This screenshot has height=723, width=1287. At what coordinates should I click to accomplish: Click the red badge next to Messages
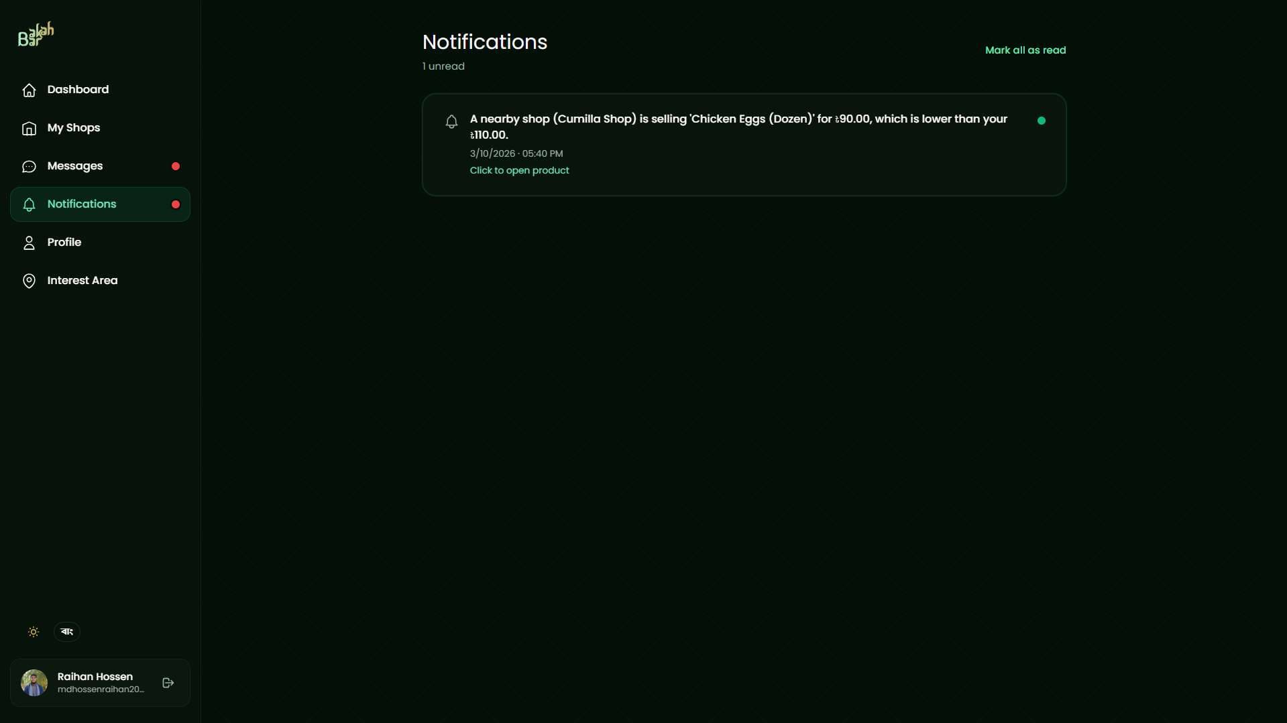pos(176,166)
